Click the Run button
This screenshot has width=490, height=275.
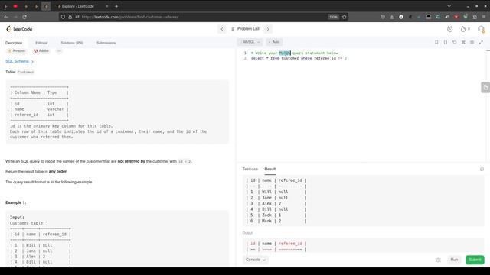coord(454,260)
